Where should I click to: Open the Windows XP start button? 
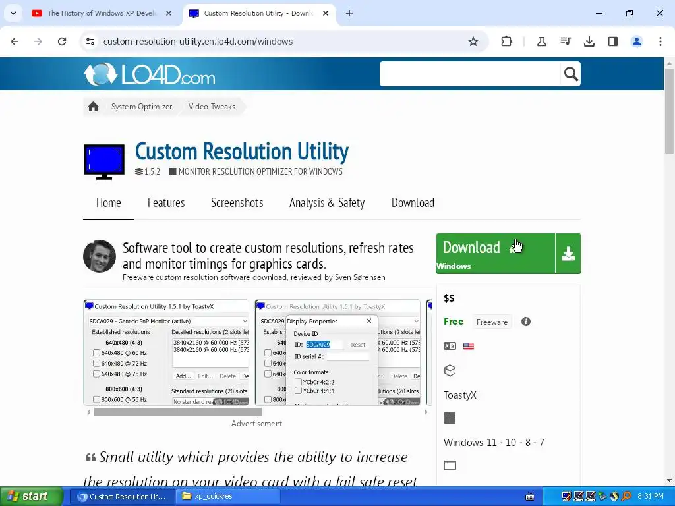(32, 497)
